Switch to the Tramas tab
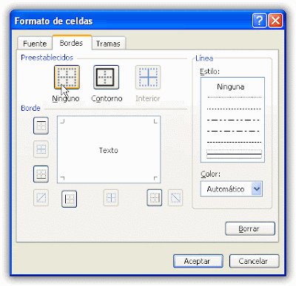 click(x=108, y=44)
